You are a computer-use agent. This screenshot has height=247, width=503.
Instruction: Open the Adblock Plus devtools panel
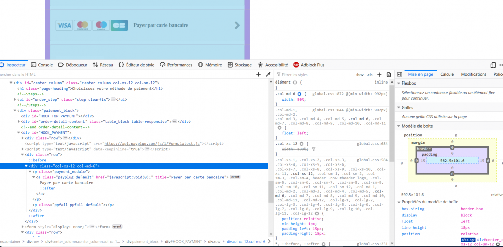(309, 65)
